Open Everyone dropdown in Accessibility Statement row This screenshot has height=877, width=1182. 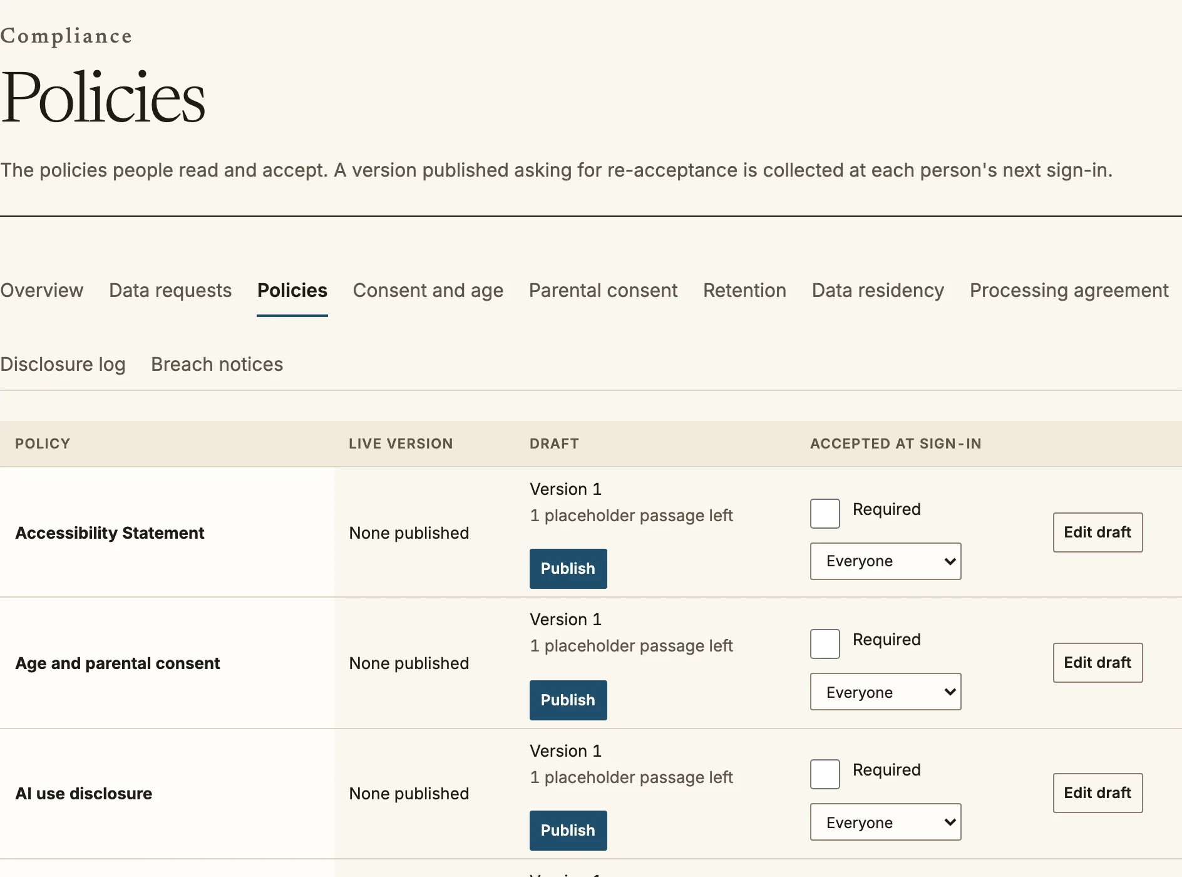[885, 561]
